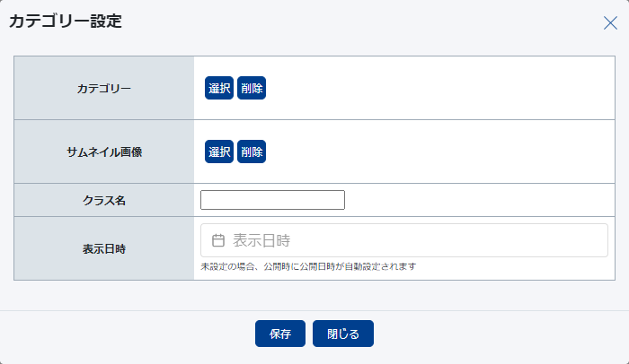The width and height of the screenshot is (629, 364).
Task: Click the 未設定の場合 hint text below date field
Action: point(308,267)
